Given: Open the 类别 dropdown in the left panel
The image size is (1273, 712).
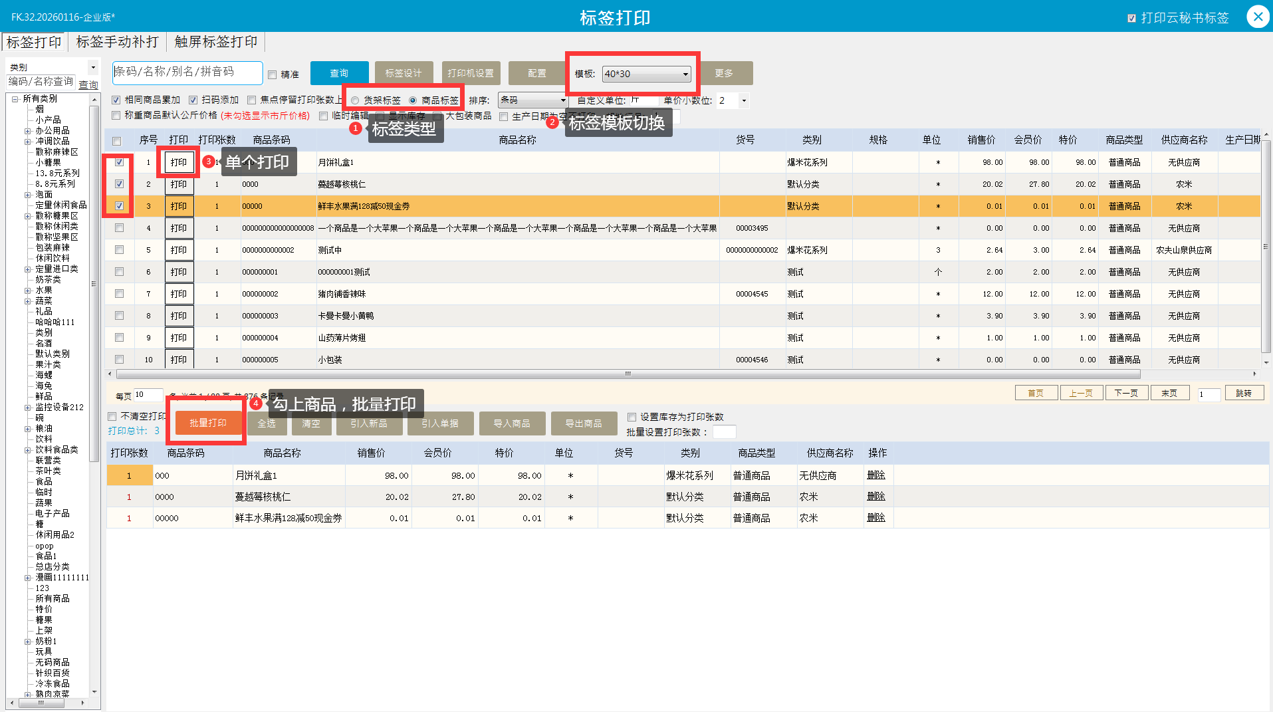Looking at the screenshot, I should 93,67.
